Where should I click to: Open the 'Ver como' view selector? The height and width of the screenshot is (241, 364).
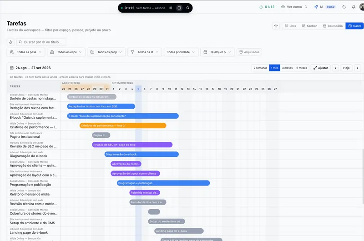point(294,7)
